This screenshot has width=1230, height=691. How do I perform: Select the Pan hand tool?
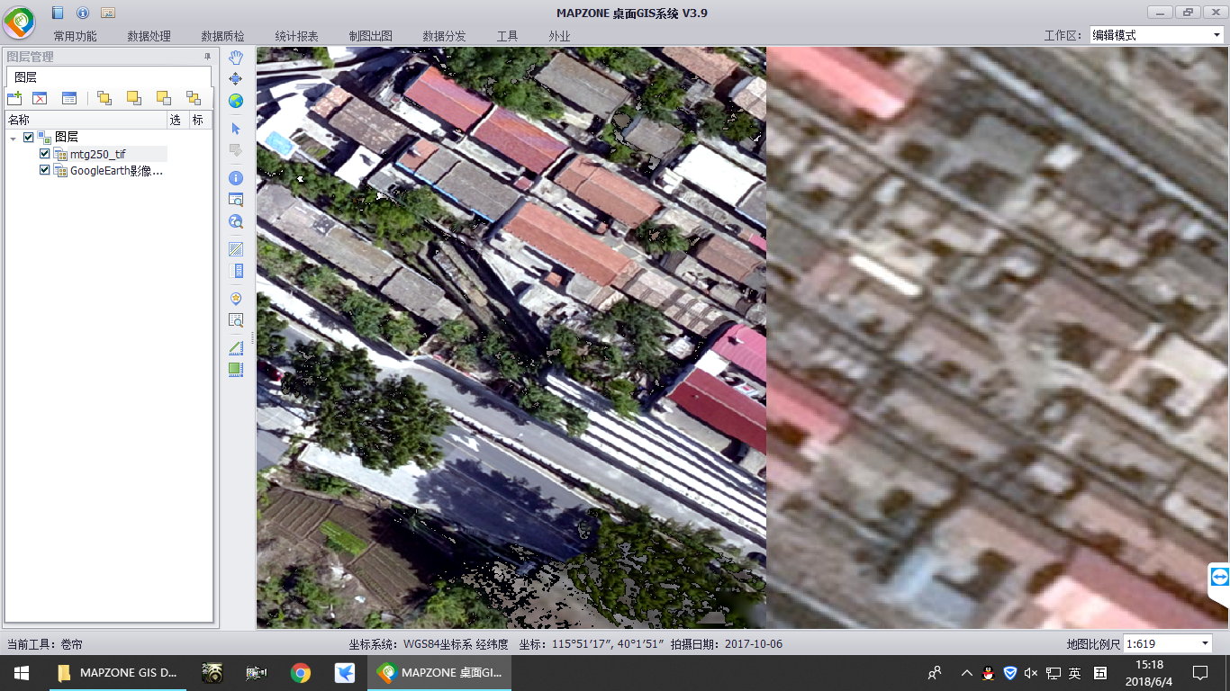pyautogui.click(x=236, y=58)
